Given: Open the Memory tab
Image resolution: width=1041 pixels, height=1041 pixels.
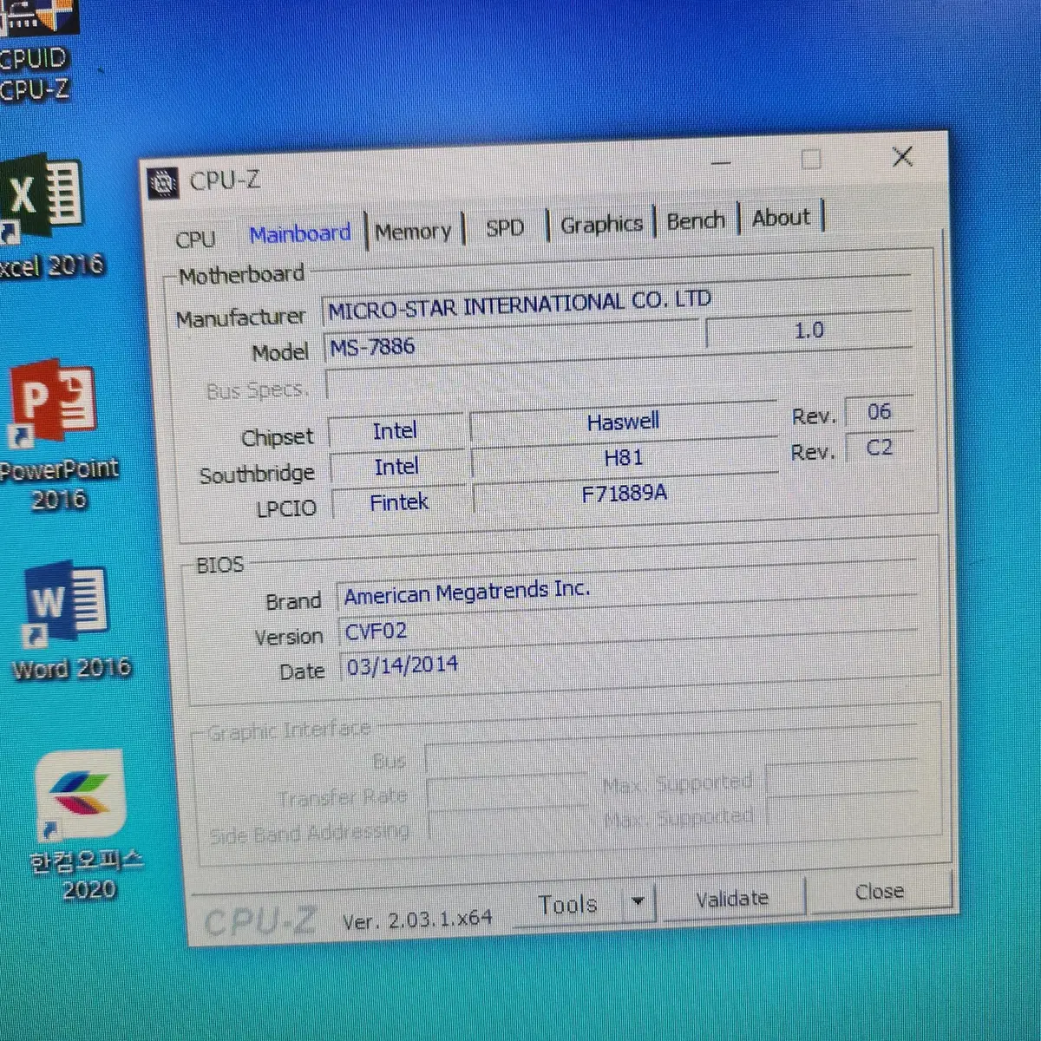Looking at the screenshot, I should 413,232.
